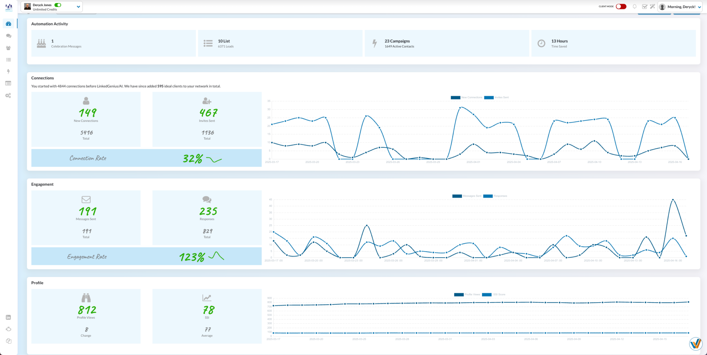
Task: Open the 'Morning, Deryck!' user menu
Action: coord(680,7)
